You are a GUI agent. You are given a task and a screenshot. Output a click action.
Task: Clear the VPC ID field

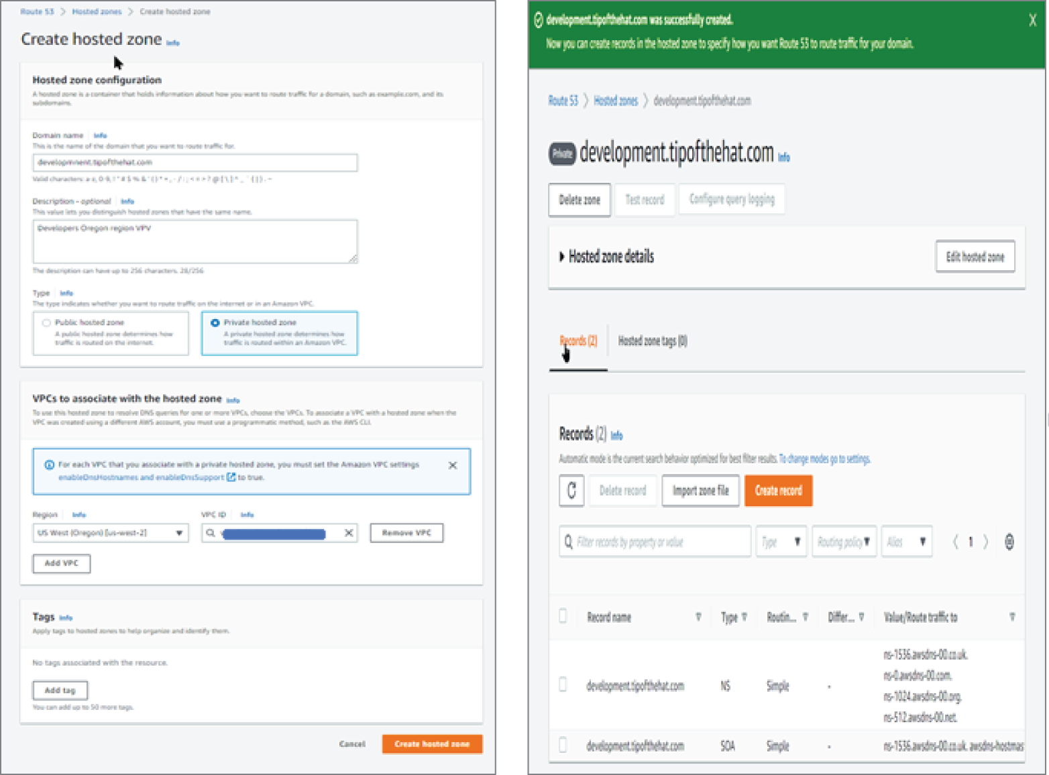pyautogui.click(x=349, y=533)
